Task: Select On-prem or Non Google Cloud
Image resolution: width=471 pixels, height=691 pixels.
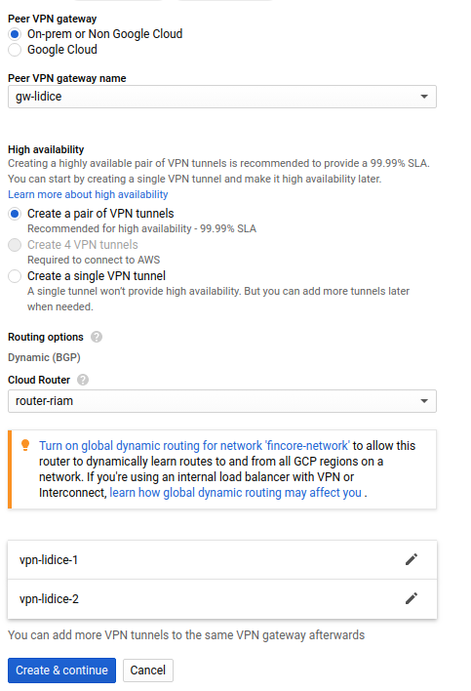Action: [15, 34]
